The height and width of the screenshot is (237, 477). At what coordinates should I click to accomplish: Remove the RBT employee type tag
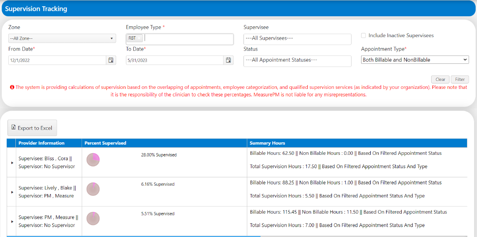pyautogui.click(x=139, y=38)
